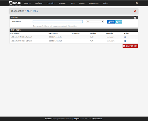Open the VPN menu
This screenshot has height=121, width=148.
73,3
